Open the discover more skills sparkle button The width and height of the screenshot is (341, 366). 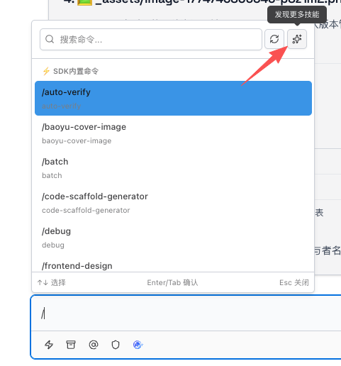[x=297, y=39]
